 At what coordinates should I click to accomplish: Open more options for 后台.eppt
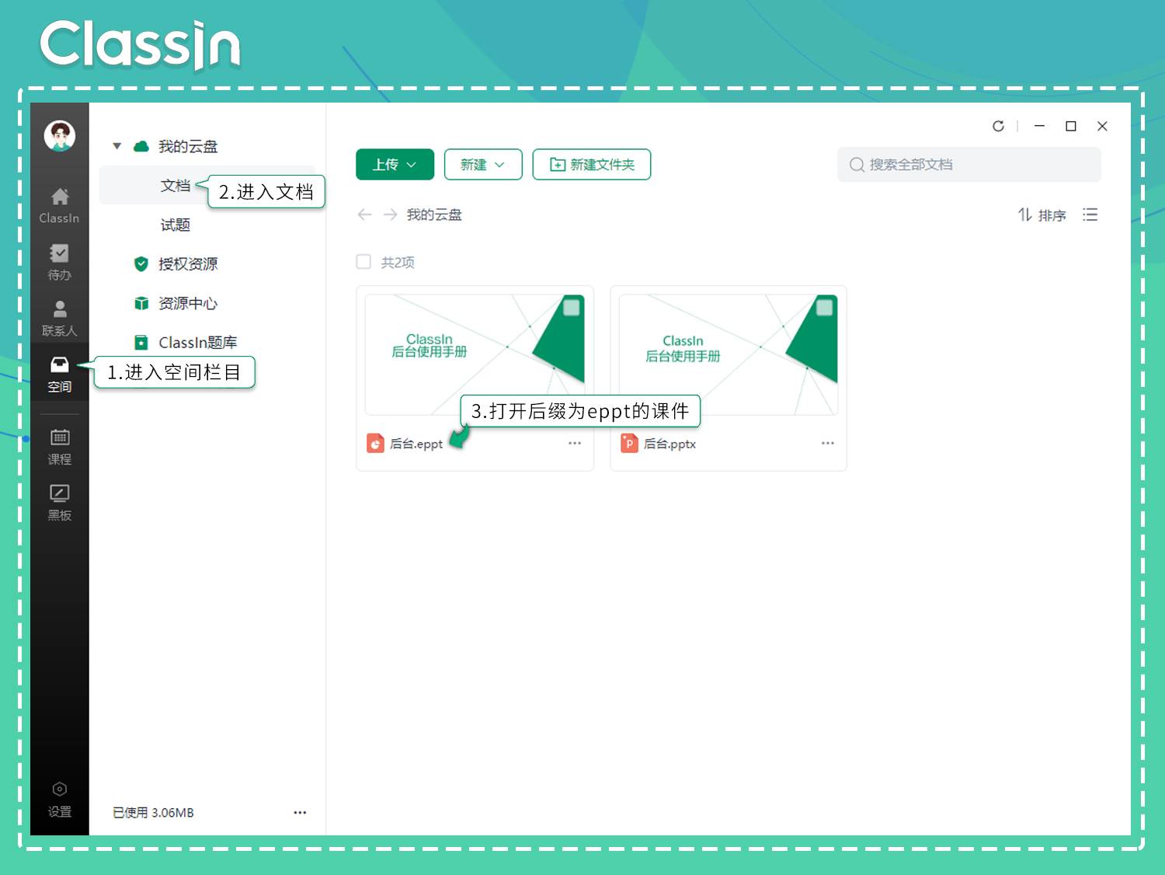[575, 443]
